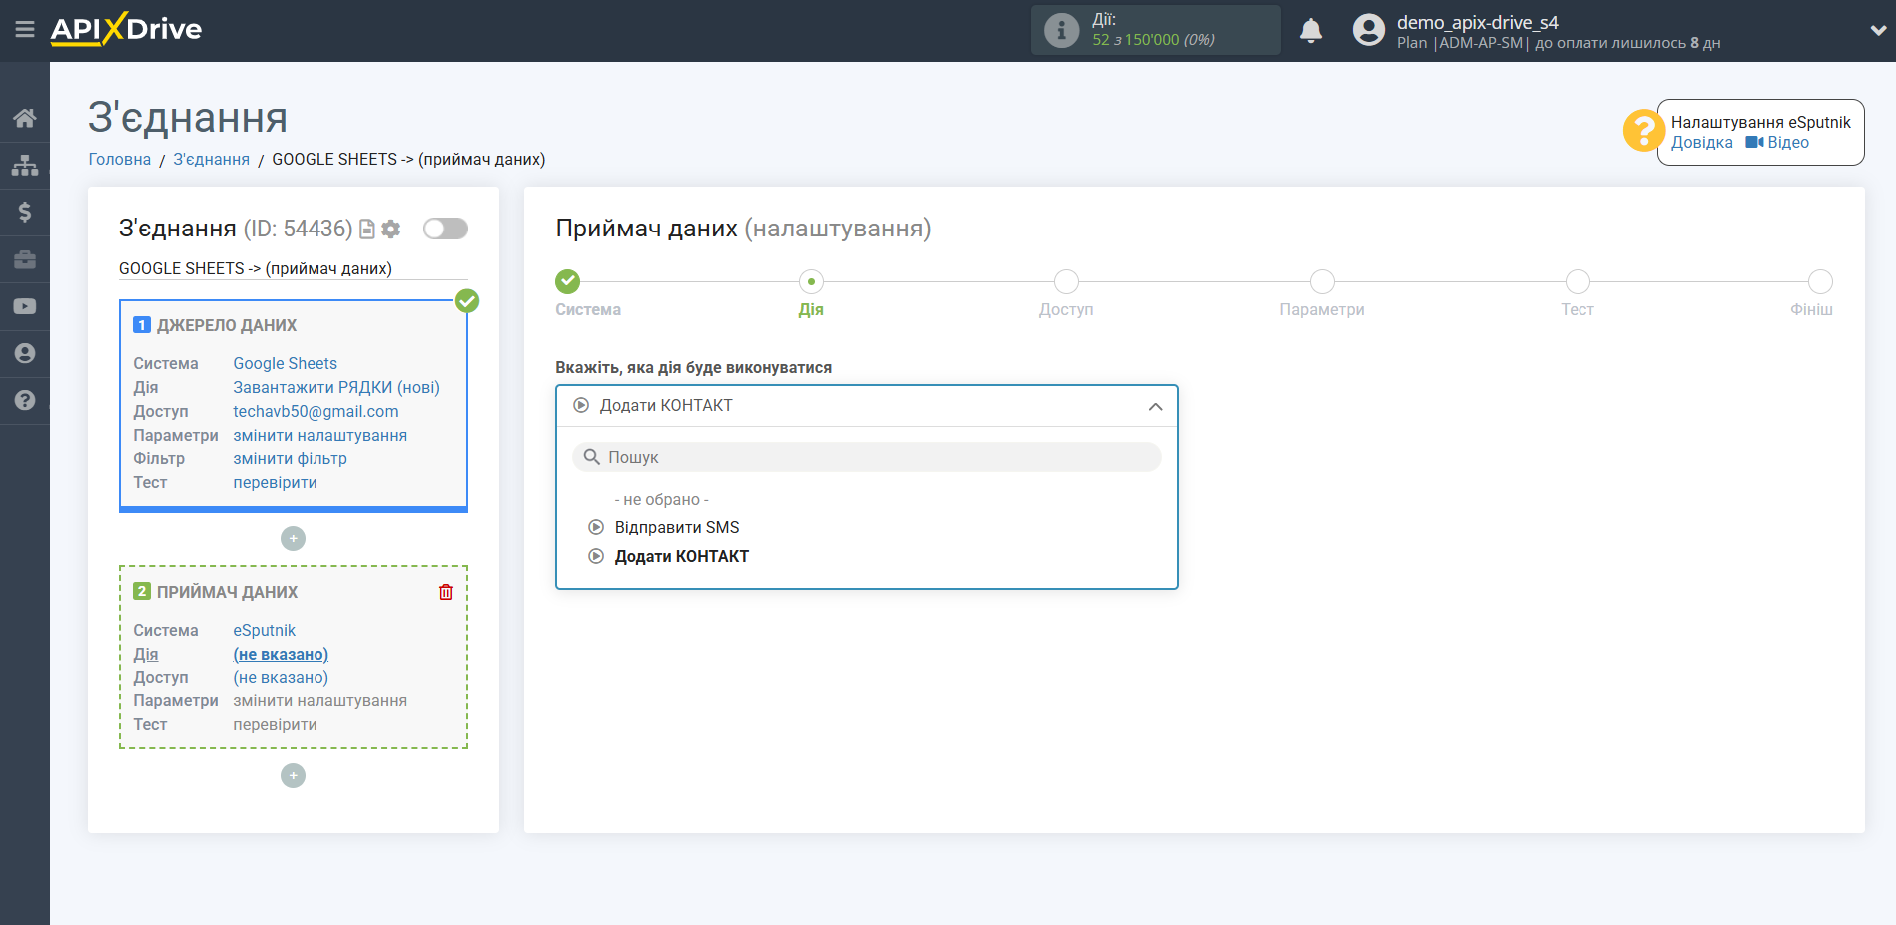Image resolution: width=1896 pixels, height=925 pixels.
Task: Click the 'ПРИЙМАЧ ДАНИХ' block header
Action: (227, 593)
